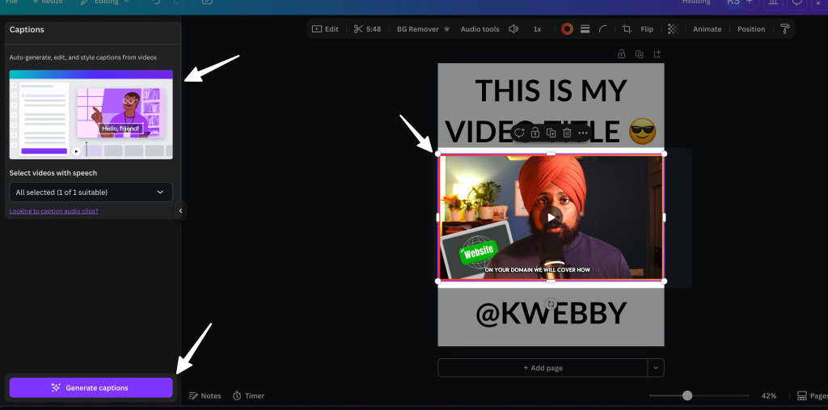Select the 'THIS IS MY VIDEO TITLE' text
828x410 pixels.
[x=551, y=111]
